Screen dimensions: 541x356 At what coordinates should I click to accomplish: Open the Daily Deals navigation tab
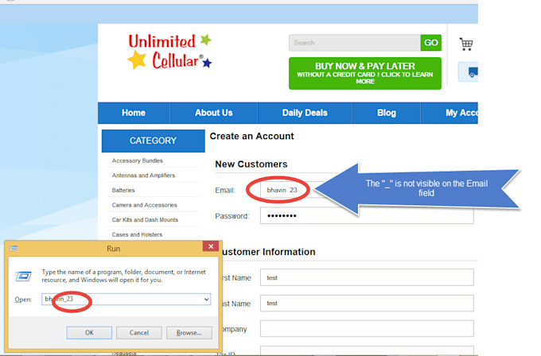[x=305, y=113]
